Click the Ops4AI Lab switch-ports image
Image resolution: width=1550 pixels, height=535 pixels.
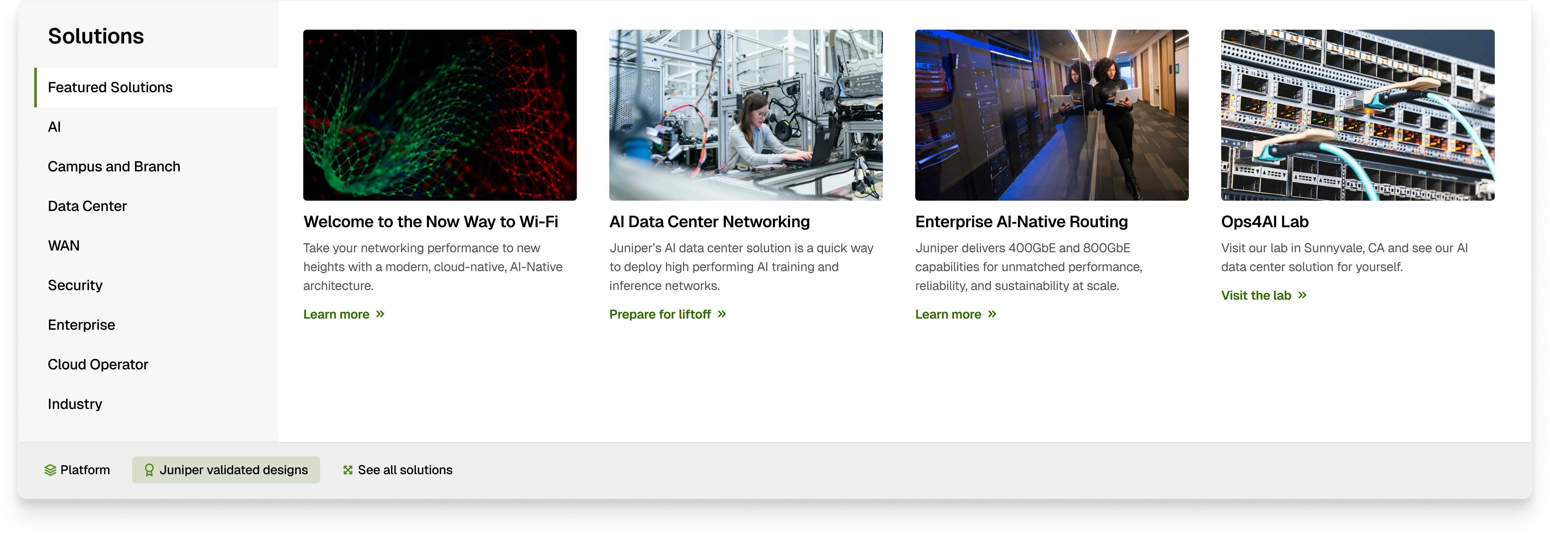tap(1357, 115)
